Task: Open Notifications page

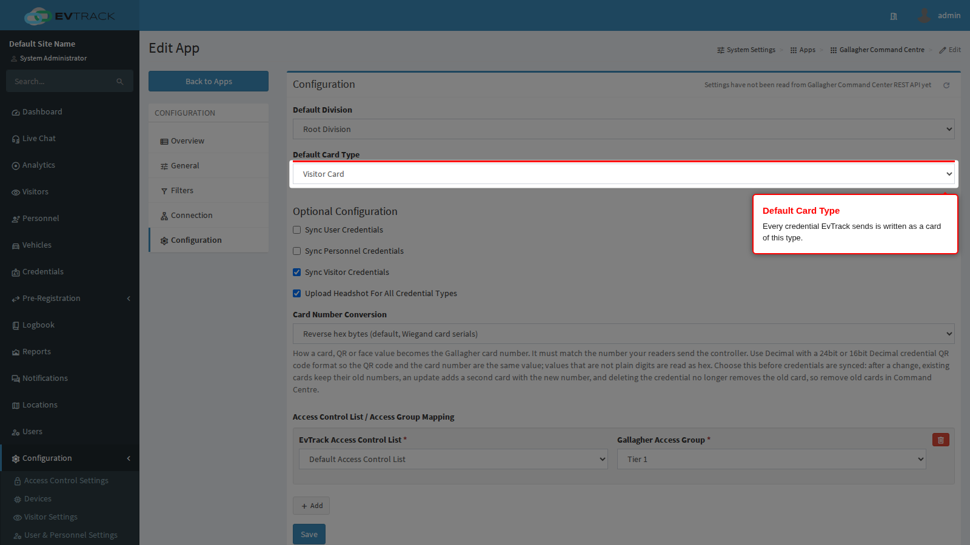Action: tap(70, 378)
